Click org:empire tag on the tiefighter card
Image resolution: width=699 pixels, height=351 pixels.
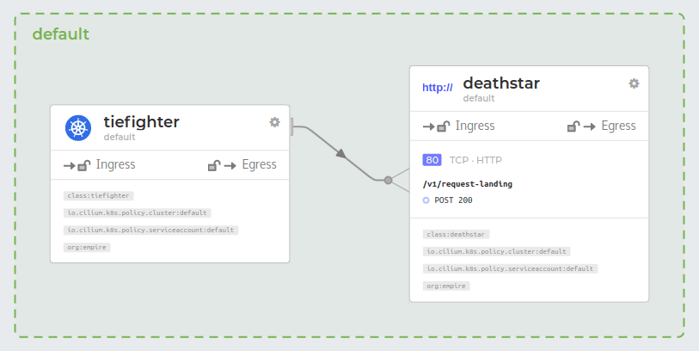point(87,248)
